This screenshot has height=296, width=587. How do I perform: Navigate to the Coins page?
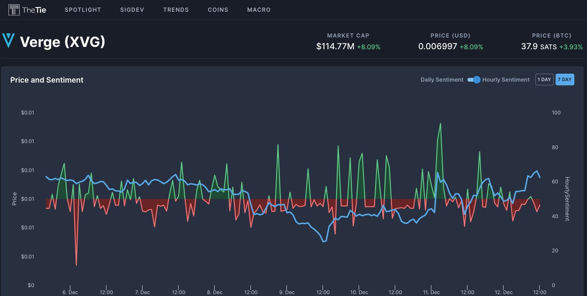(218, 10)
